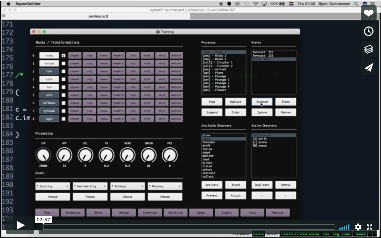381x238 pixels.
Task: Click the Evoke button
Action: (x=286, y=102)
